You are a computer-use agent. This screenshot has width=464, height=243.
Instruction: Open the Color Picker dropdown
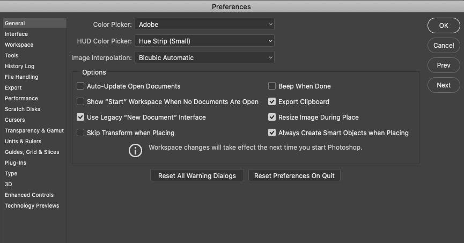click(x=204, y=24)
